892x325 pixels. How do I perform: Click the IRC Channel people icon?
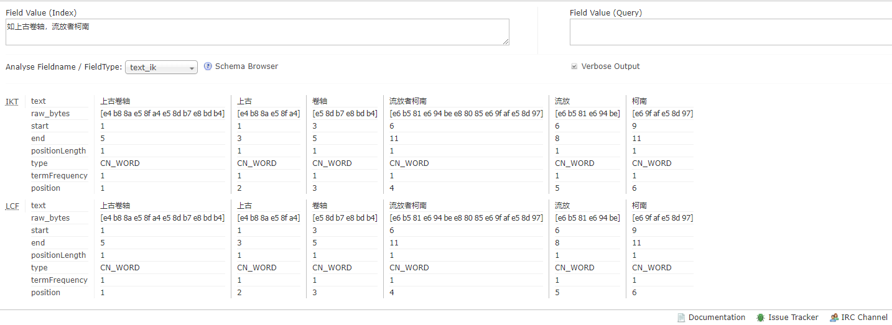(834, 318)
